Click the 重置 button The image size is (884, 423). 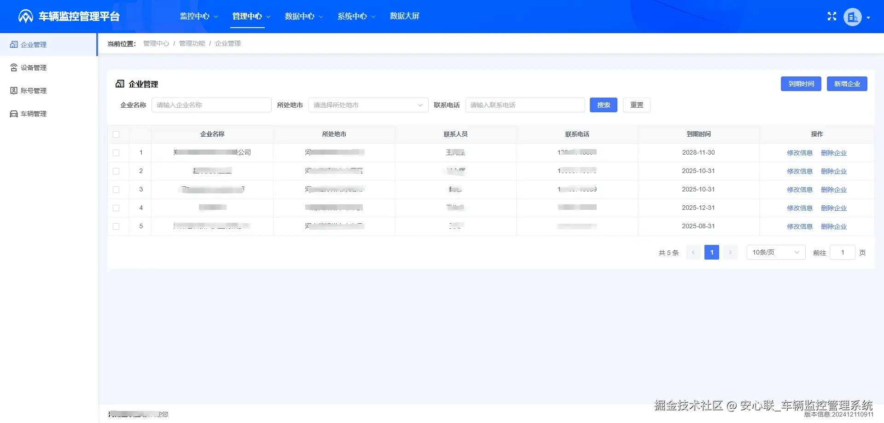(x=637, y=105)
